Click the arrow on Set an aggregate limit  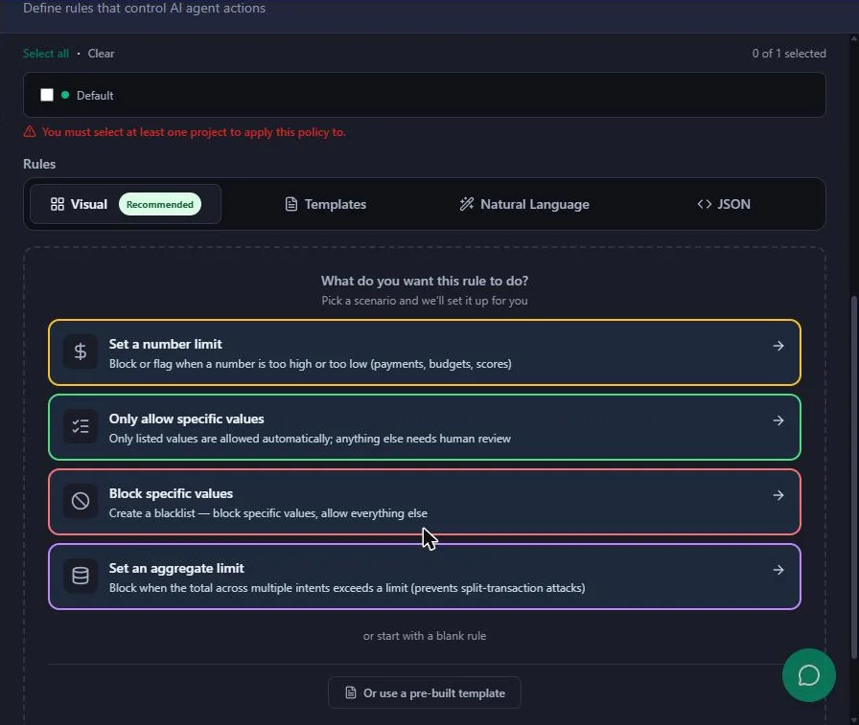click(x=778, y=570)
